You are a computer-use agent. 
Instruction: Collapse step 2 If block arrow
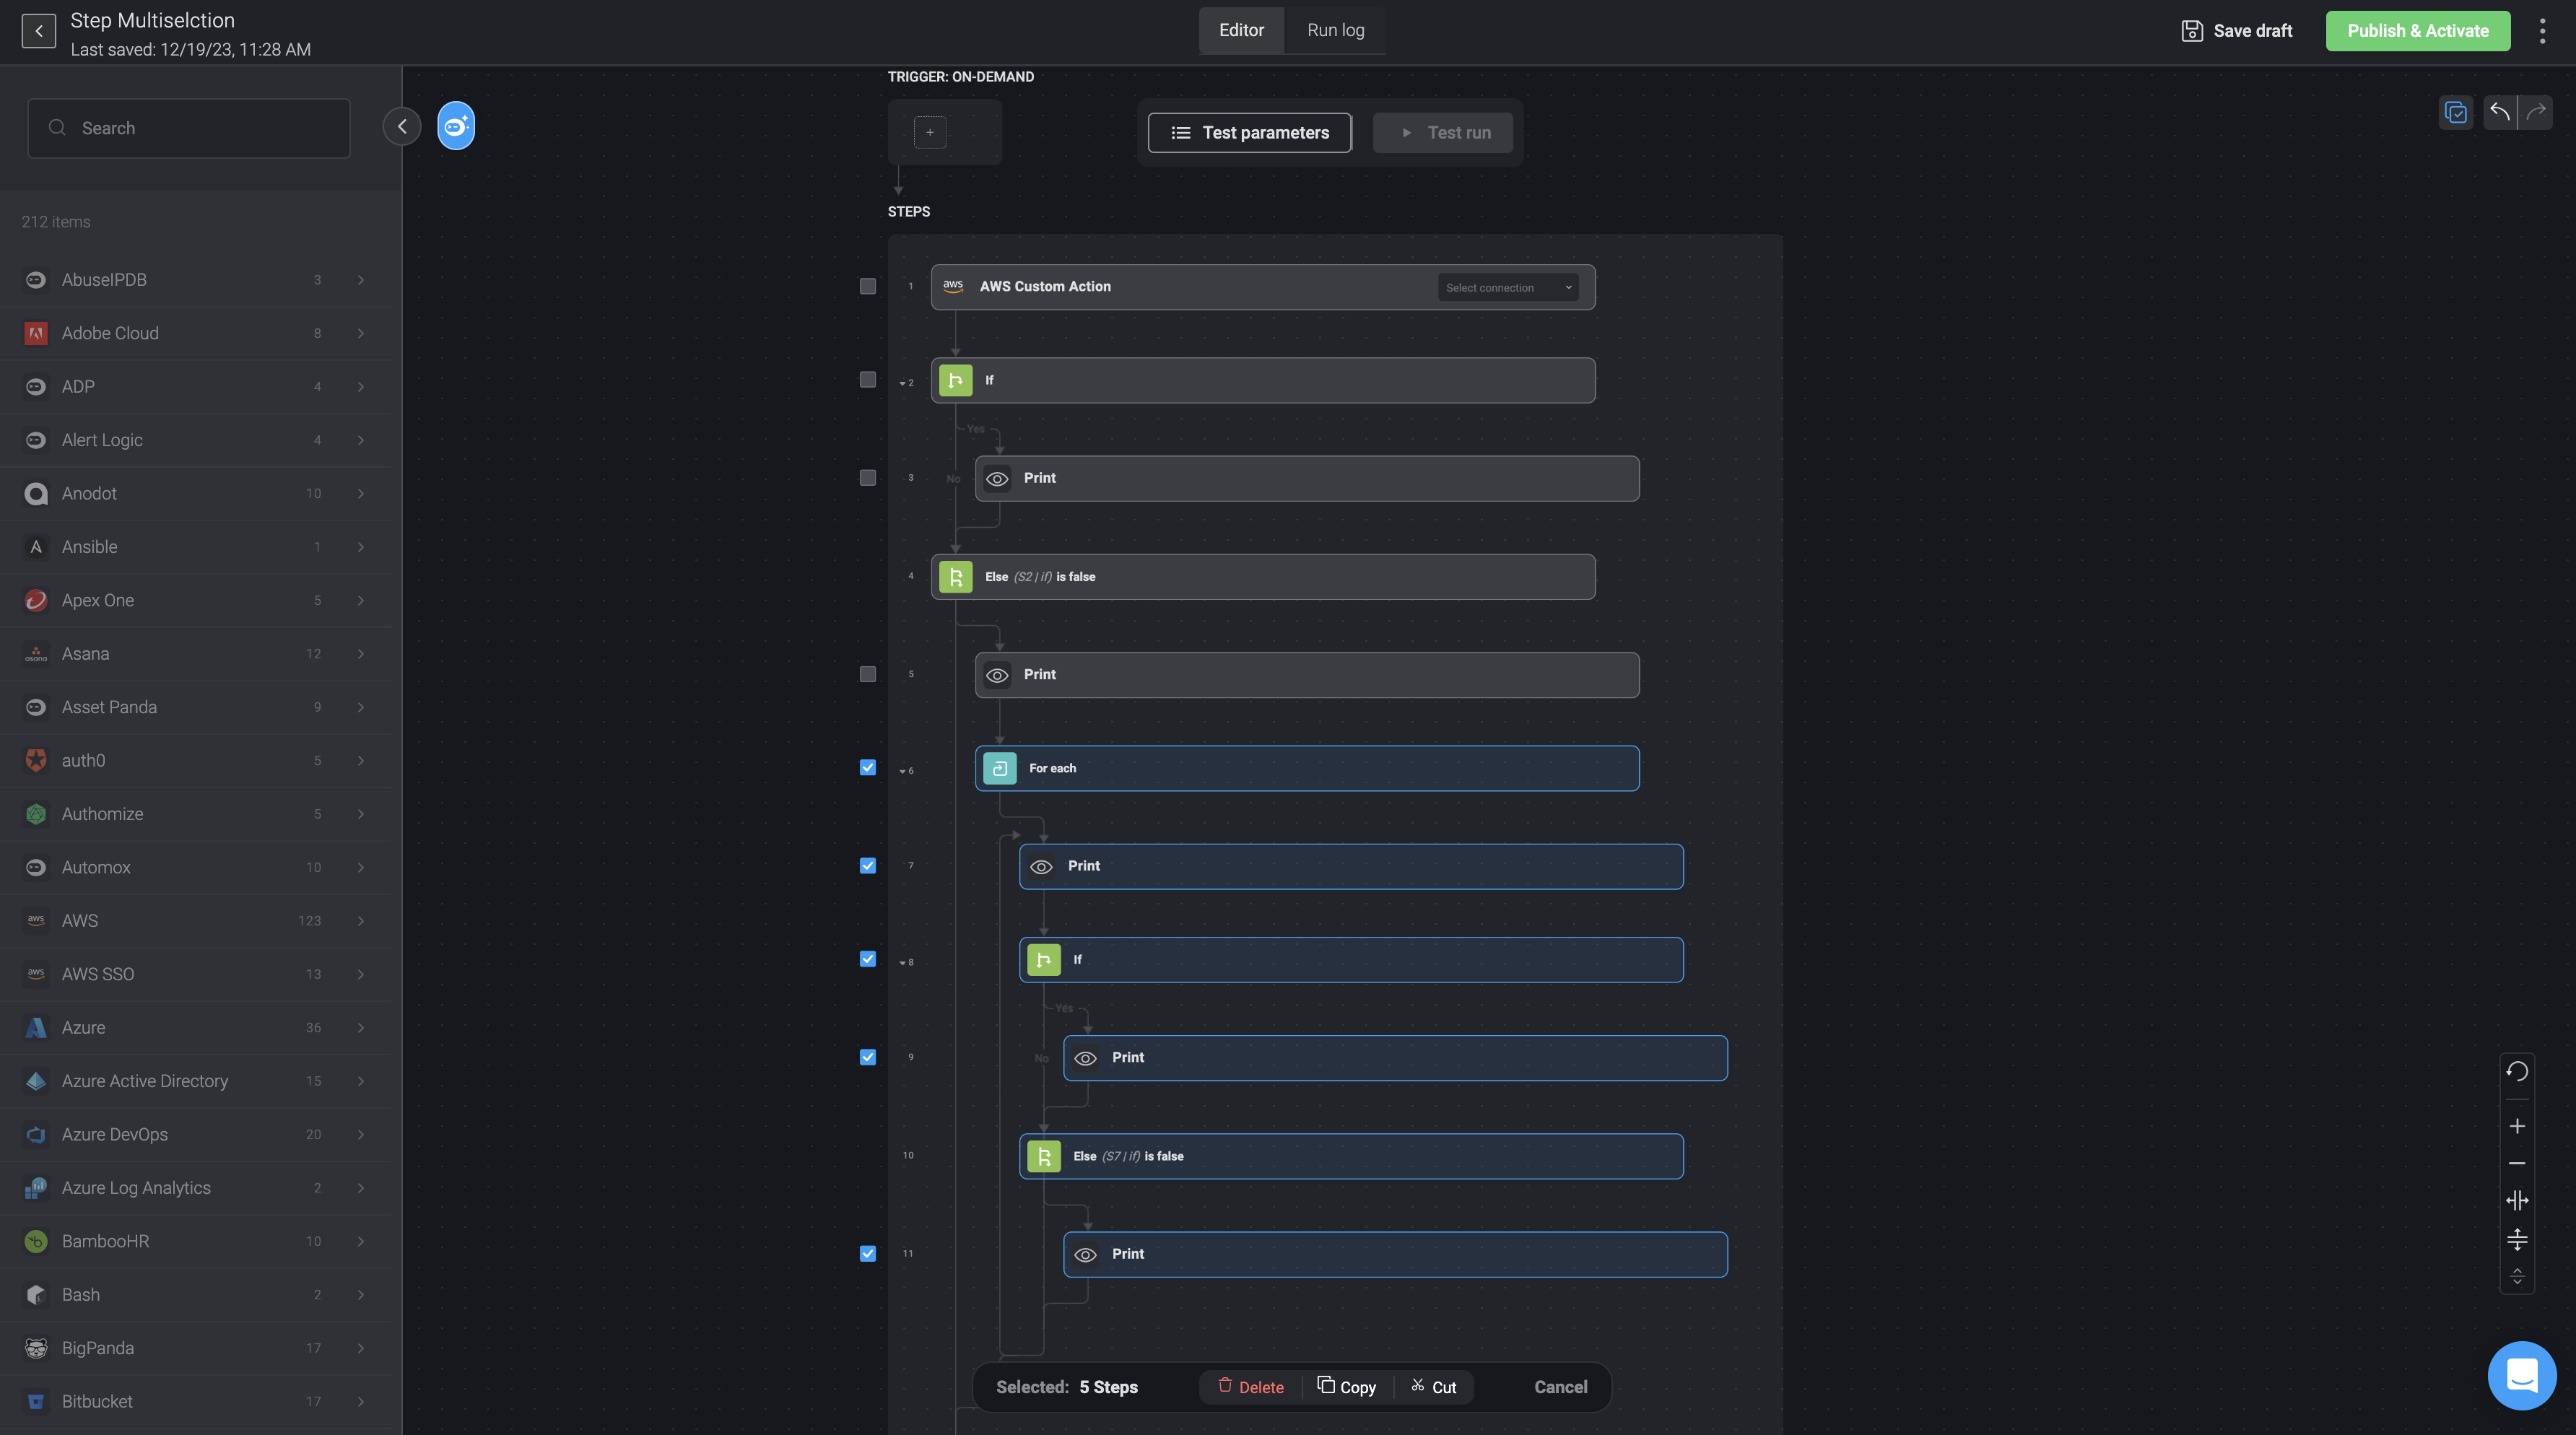pos(902,383)
